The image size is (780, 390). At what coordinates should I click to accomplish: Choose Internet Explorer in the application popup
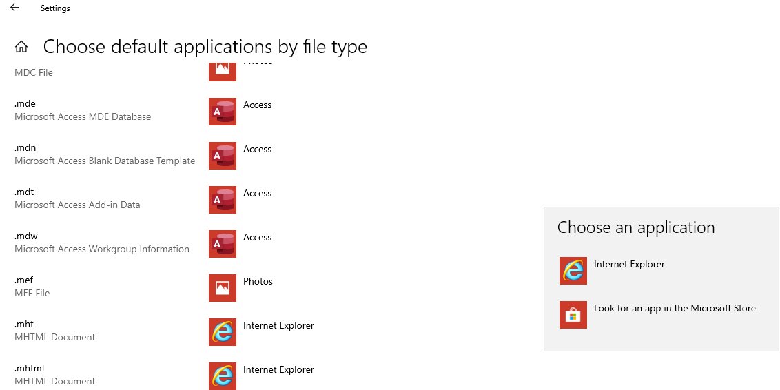point(629,264)
